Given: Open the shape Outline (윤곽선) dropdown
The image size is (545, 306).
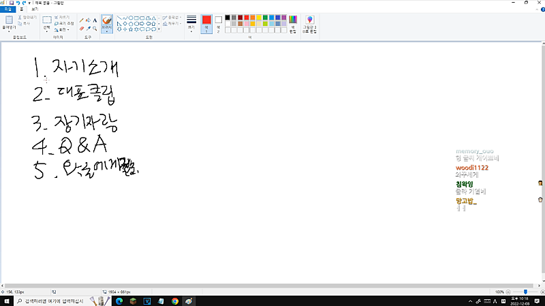Looking at the screenshot, I should click(x=172, y=18).
